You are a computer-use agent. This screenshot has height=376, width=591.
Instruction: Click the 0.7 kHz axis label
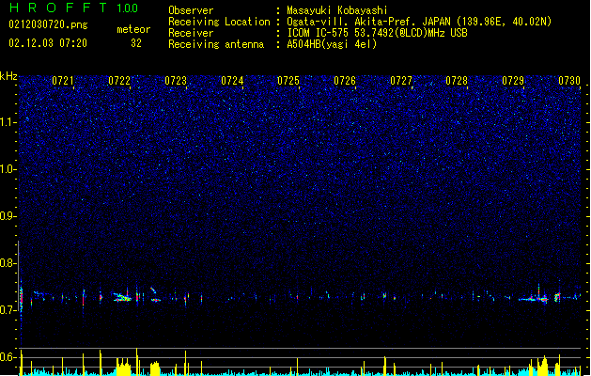click(x=8, y=310)
